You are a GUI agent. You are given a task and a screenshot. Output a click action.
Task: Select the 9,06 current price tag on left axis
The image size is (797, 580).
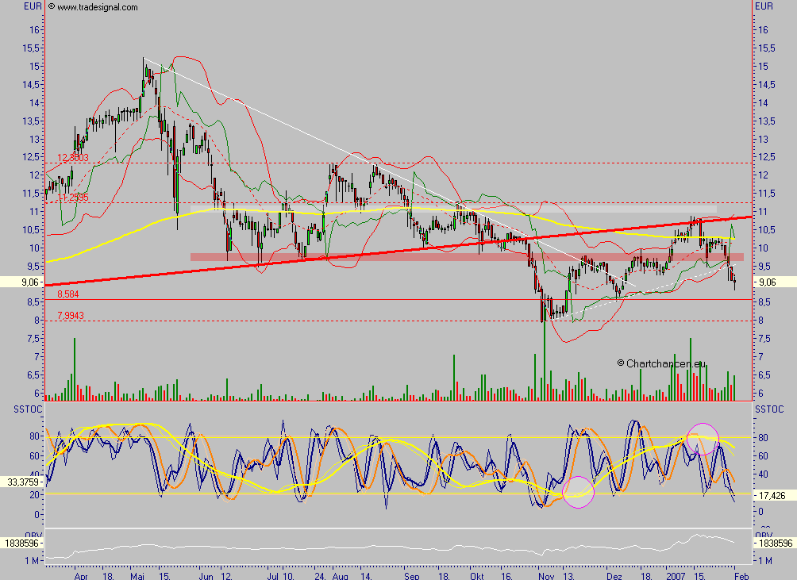click(22, 282)
